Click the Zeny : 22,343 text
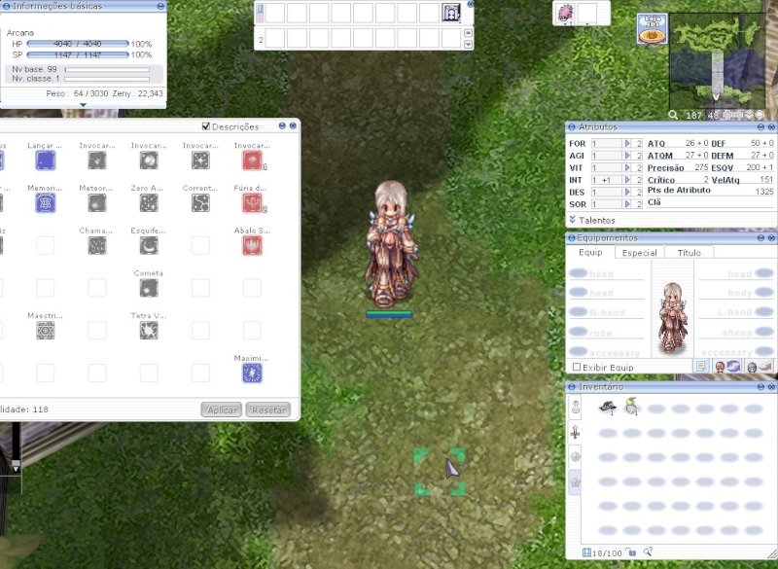Viewport: 778px width, 569px height. click(x=137, y=93)
